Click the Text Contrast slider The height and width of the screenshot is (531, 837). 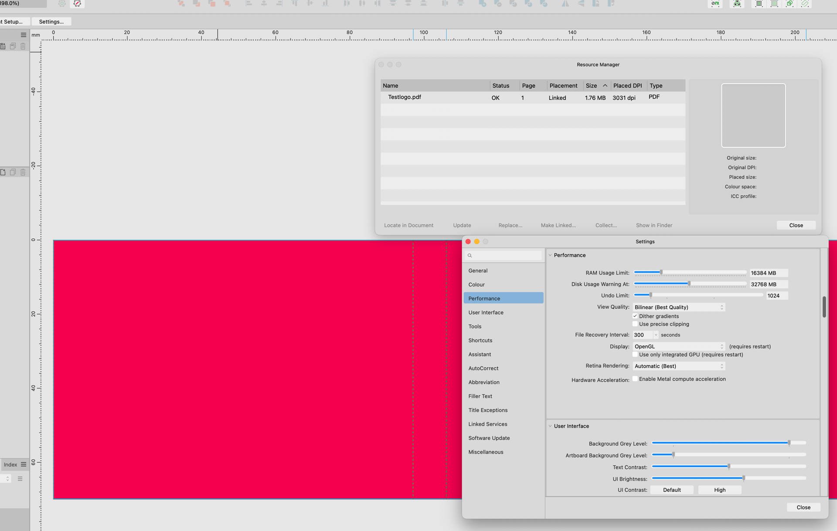click(729, 467)
